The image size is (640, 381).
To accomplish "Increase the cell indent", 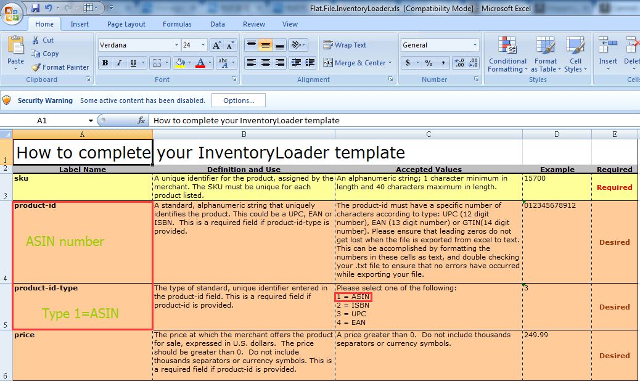I will [x=310, y=63].
